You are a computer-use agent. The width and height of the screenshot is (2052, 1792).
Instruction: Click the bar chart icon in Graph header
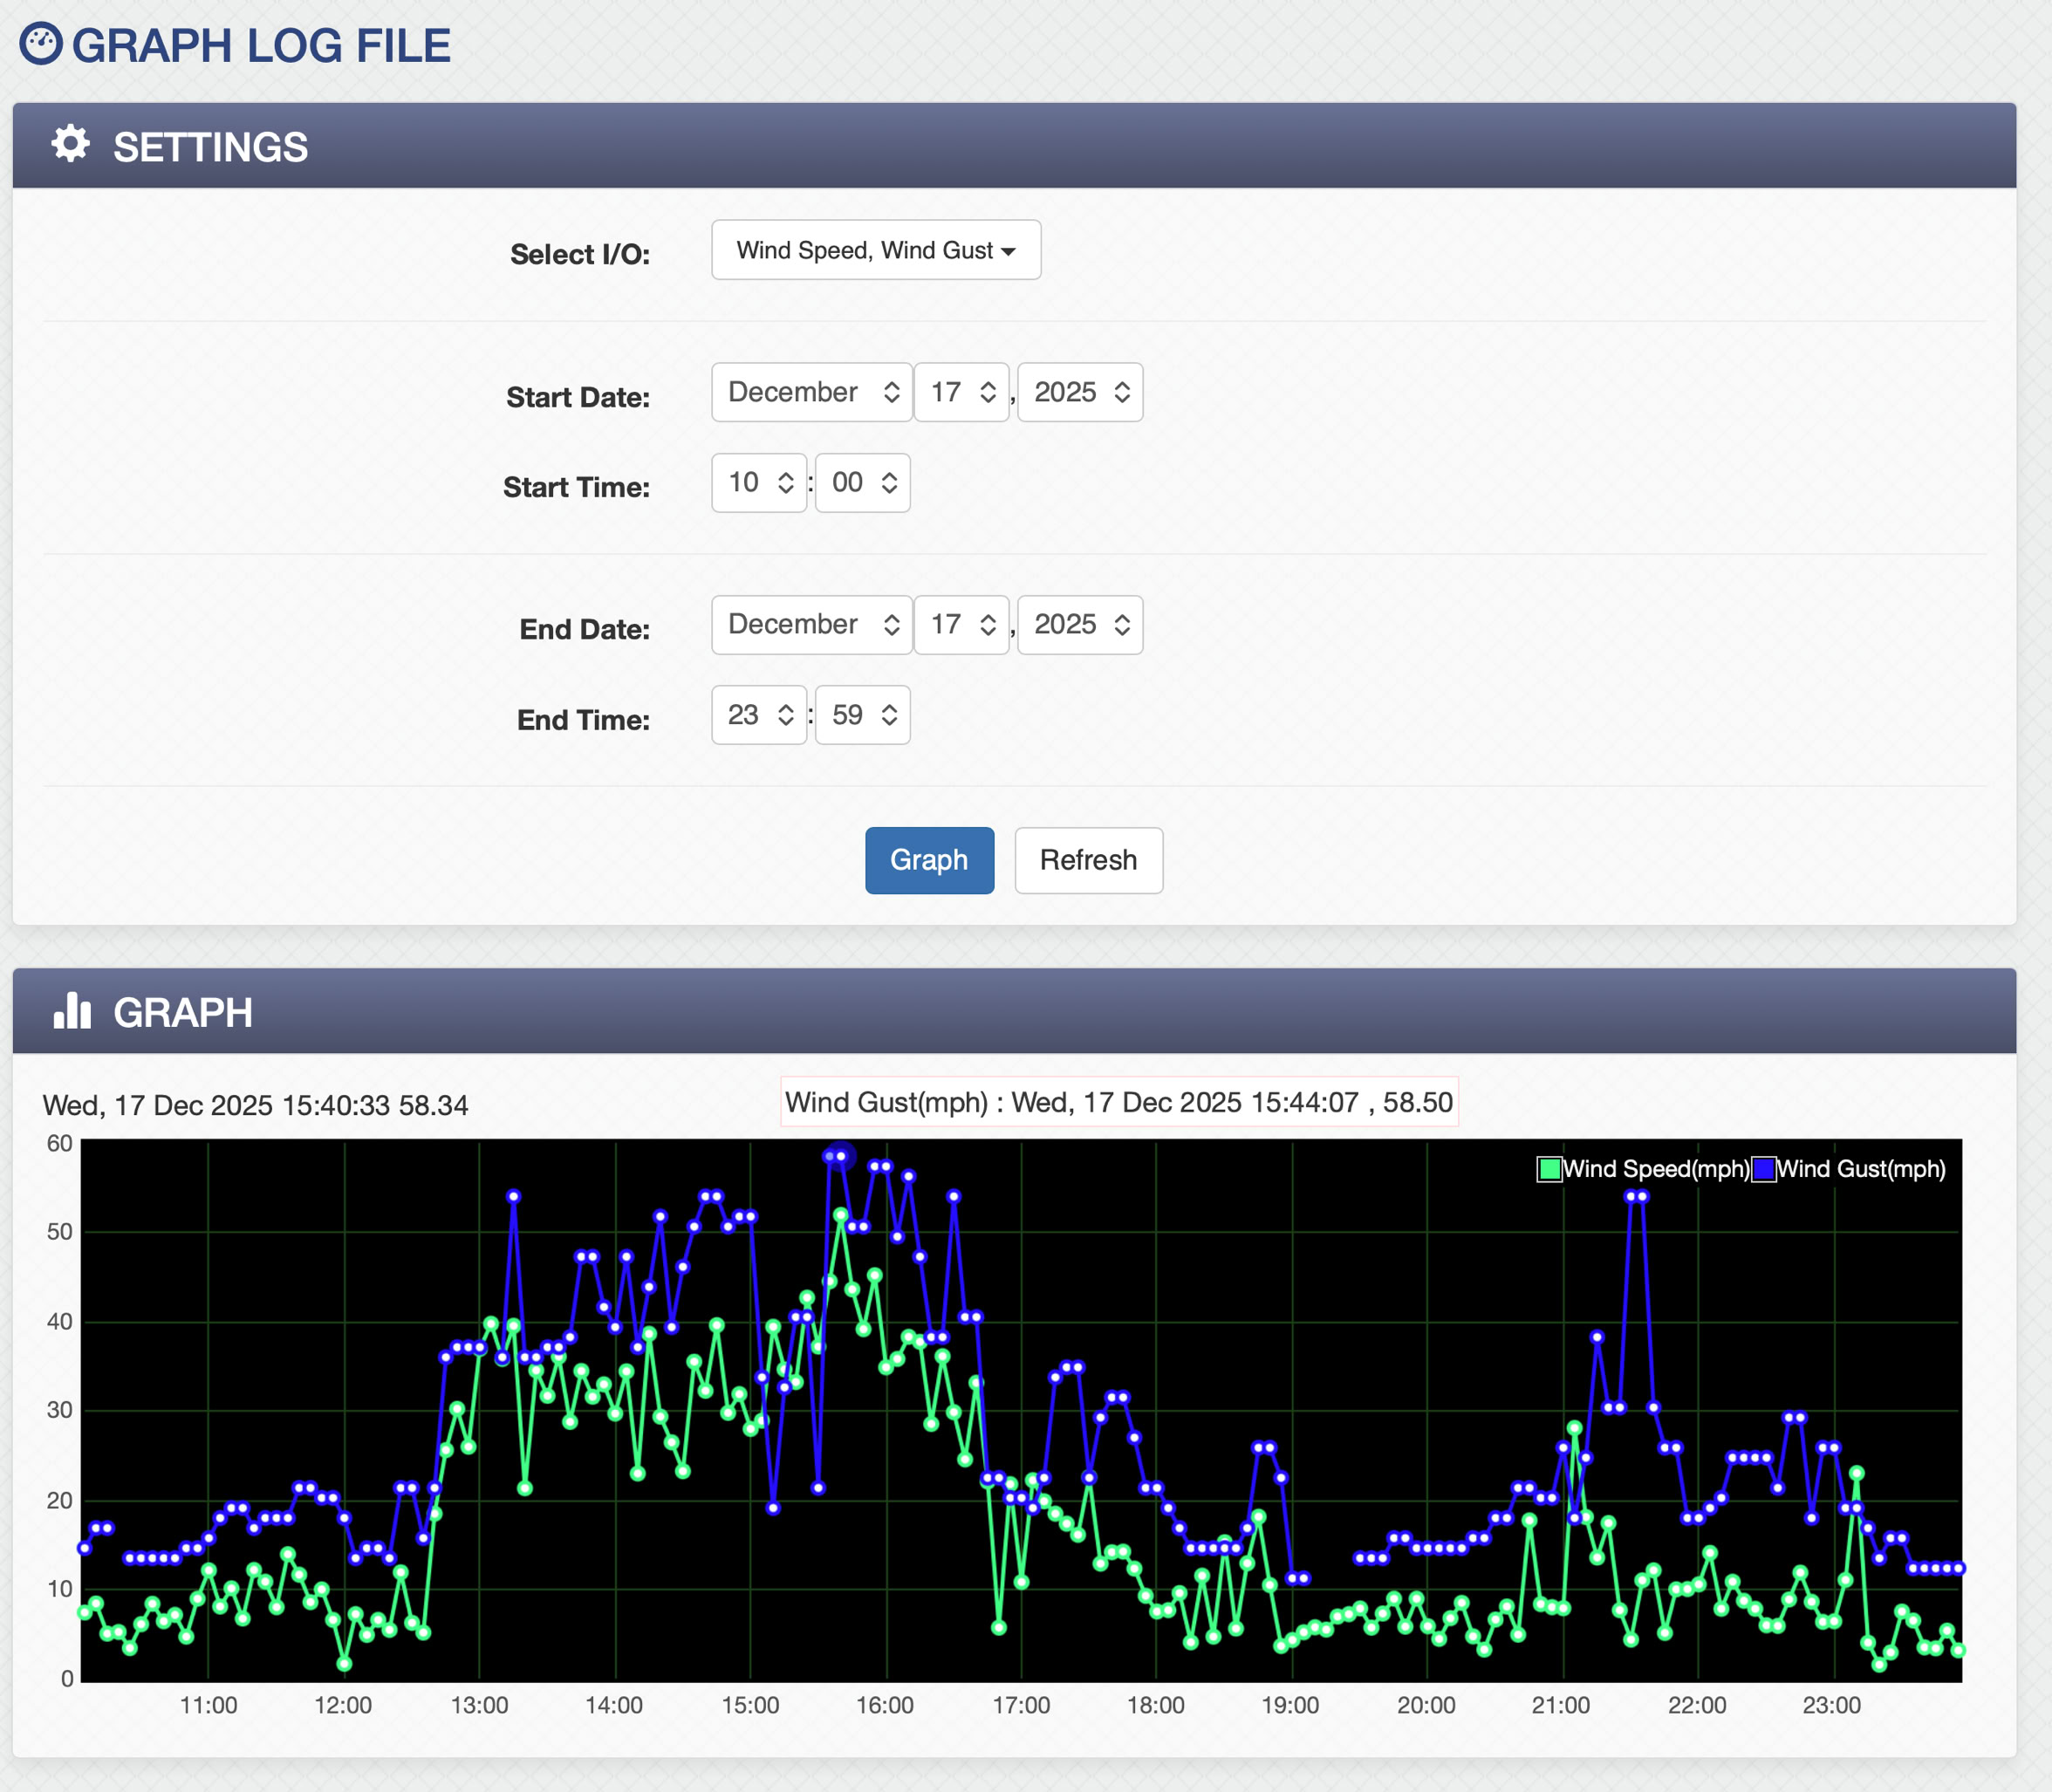(x=72, y=1011)
